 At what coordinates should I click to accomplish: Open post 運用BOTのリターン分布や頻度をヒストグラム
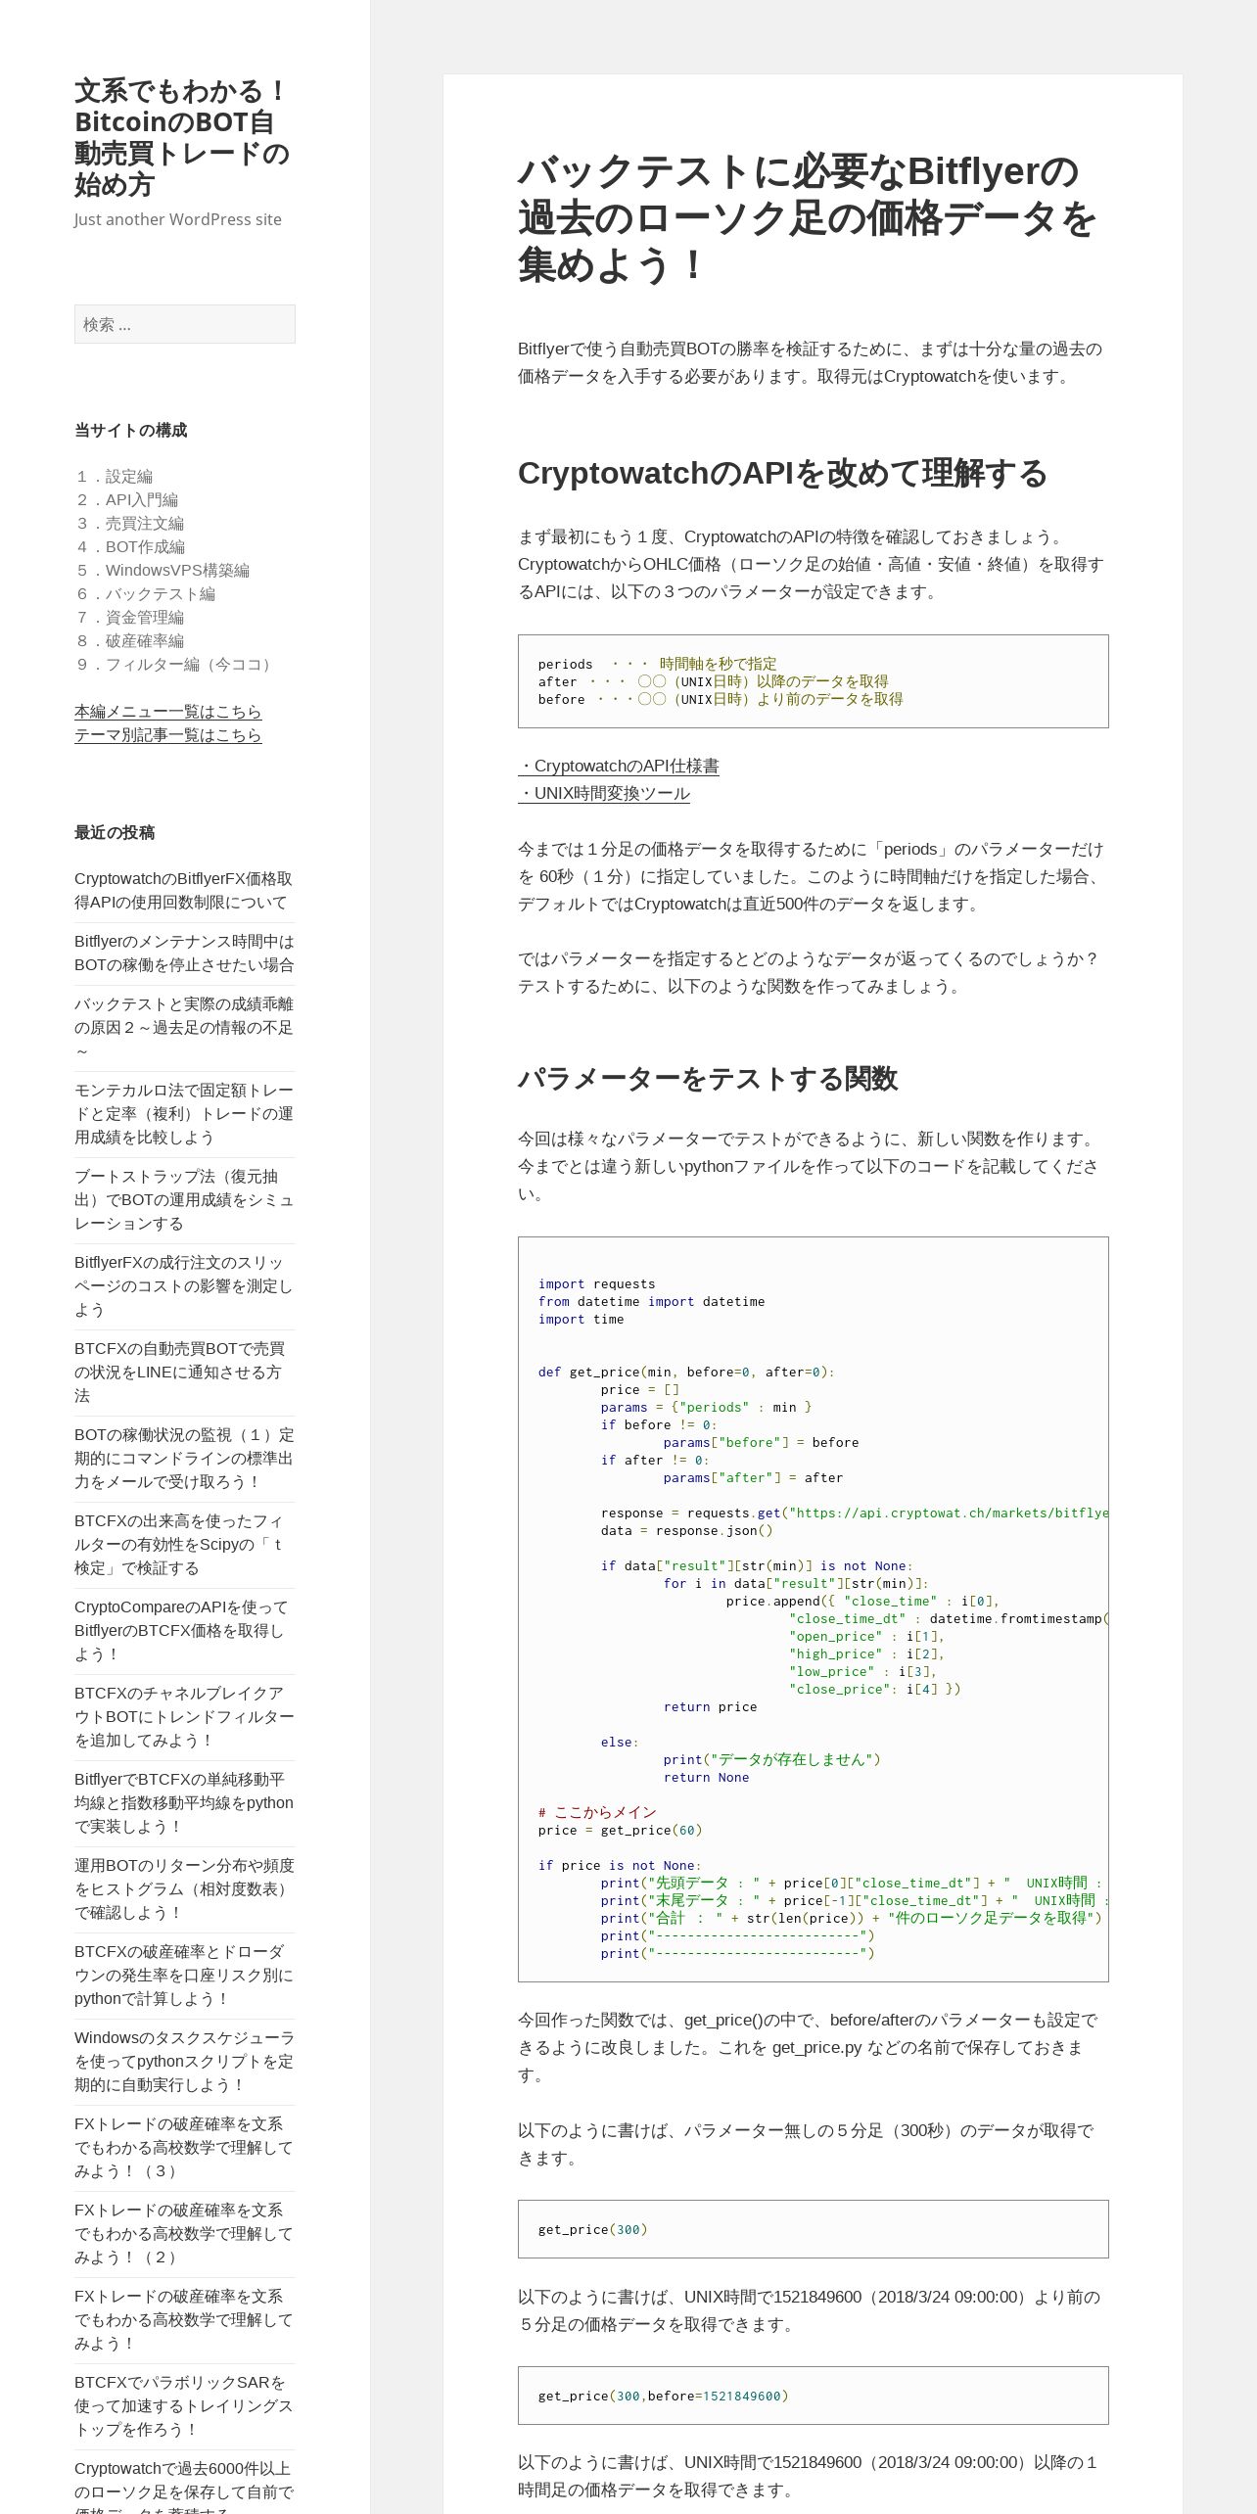click(184, 1889)
